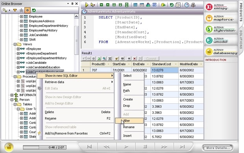Open Altova XMLSpy product button
244x153 pixels.
point(221,7)
